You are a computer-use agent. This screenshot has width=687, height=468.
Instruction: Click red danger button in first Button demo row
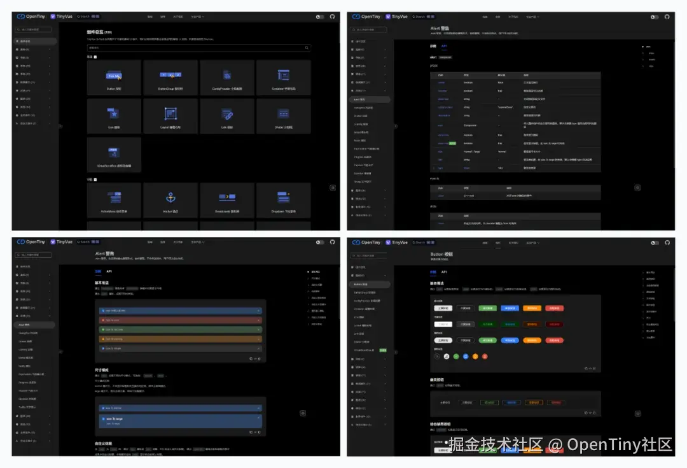tap(554, 308)
